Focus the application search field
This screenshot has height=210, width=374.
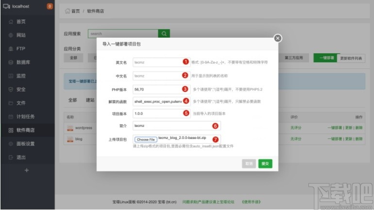(123, 33)
